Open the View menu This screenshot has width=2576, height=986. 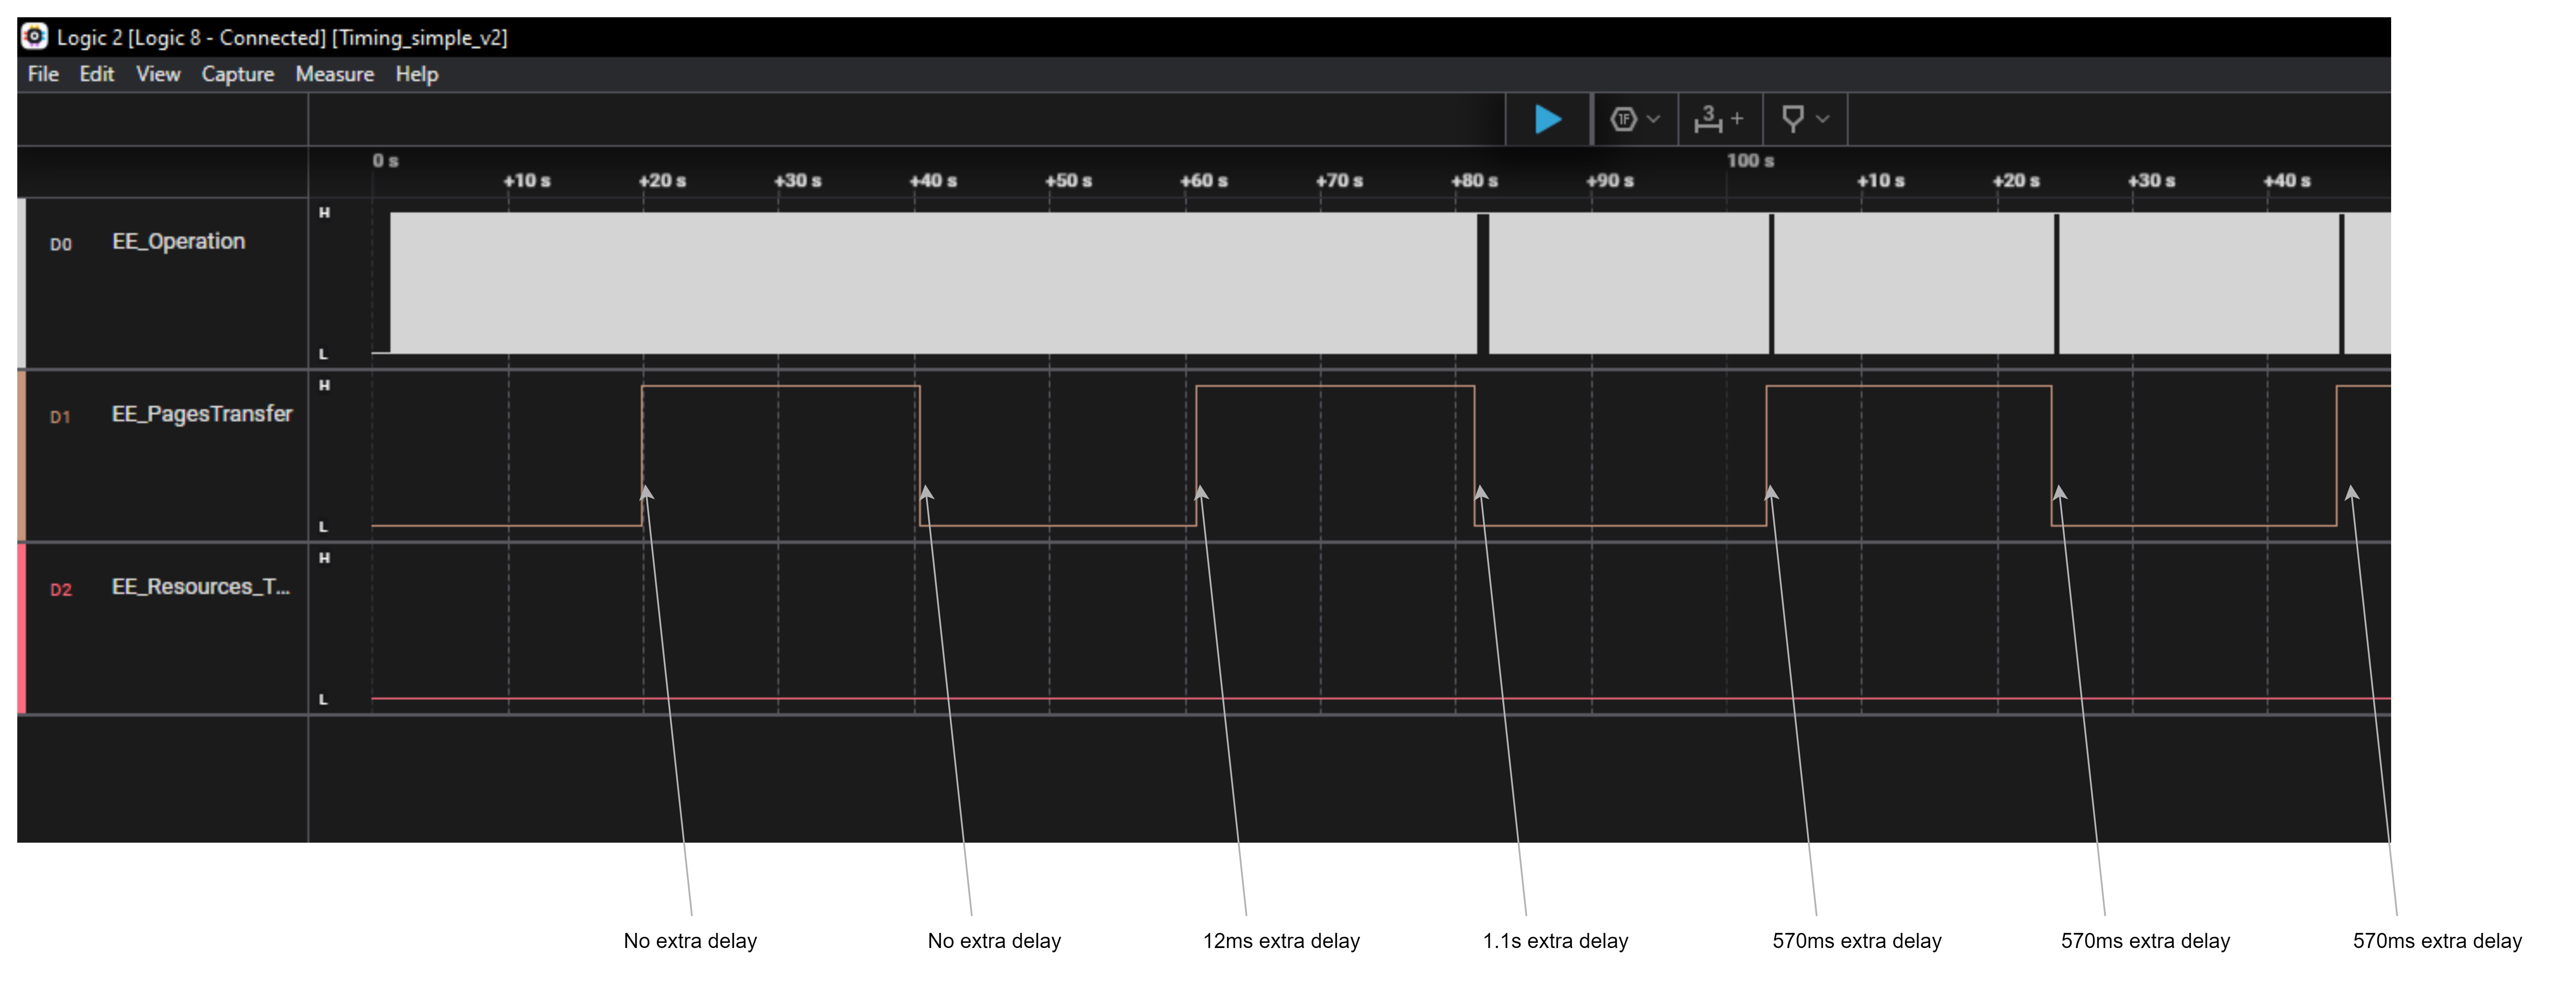tap(158, 74)
